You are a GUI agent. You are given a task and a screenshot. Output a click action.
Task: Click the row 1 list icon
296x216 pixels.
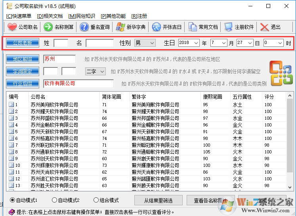point(11,104)
